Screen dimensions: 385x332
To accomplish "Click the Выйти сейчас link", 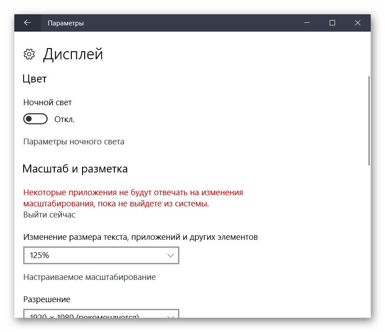I will 49,215.
